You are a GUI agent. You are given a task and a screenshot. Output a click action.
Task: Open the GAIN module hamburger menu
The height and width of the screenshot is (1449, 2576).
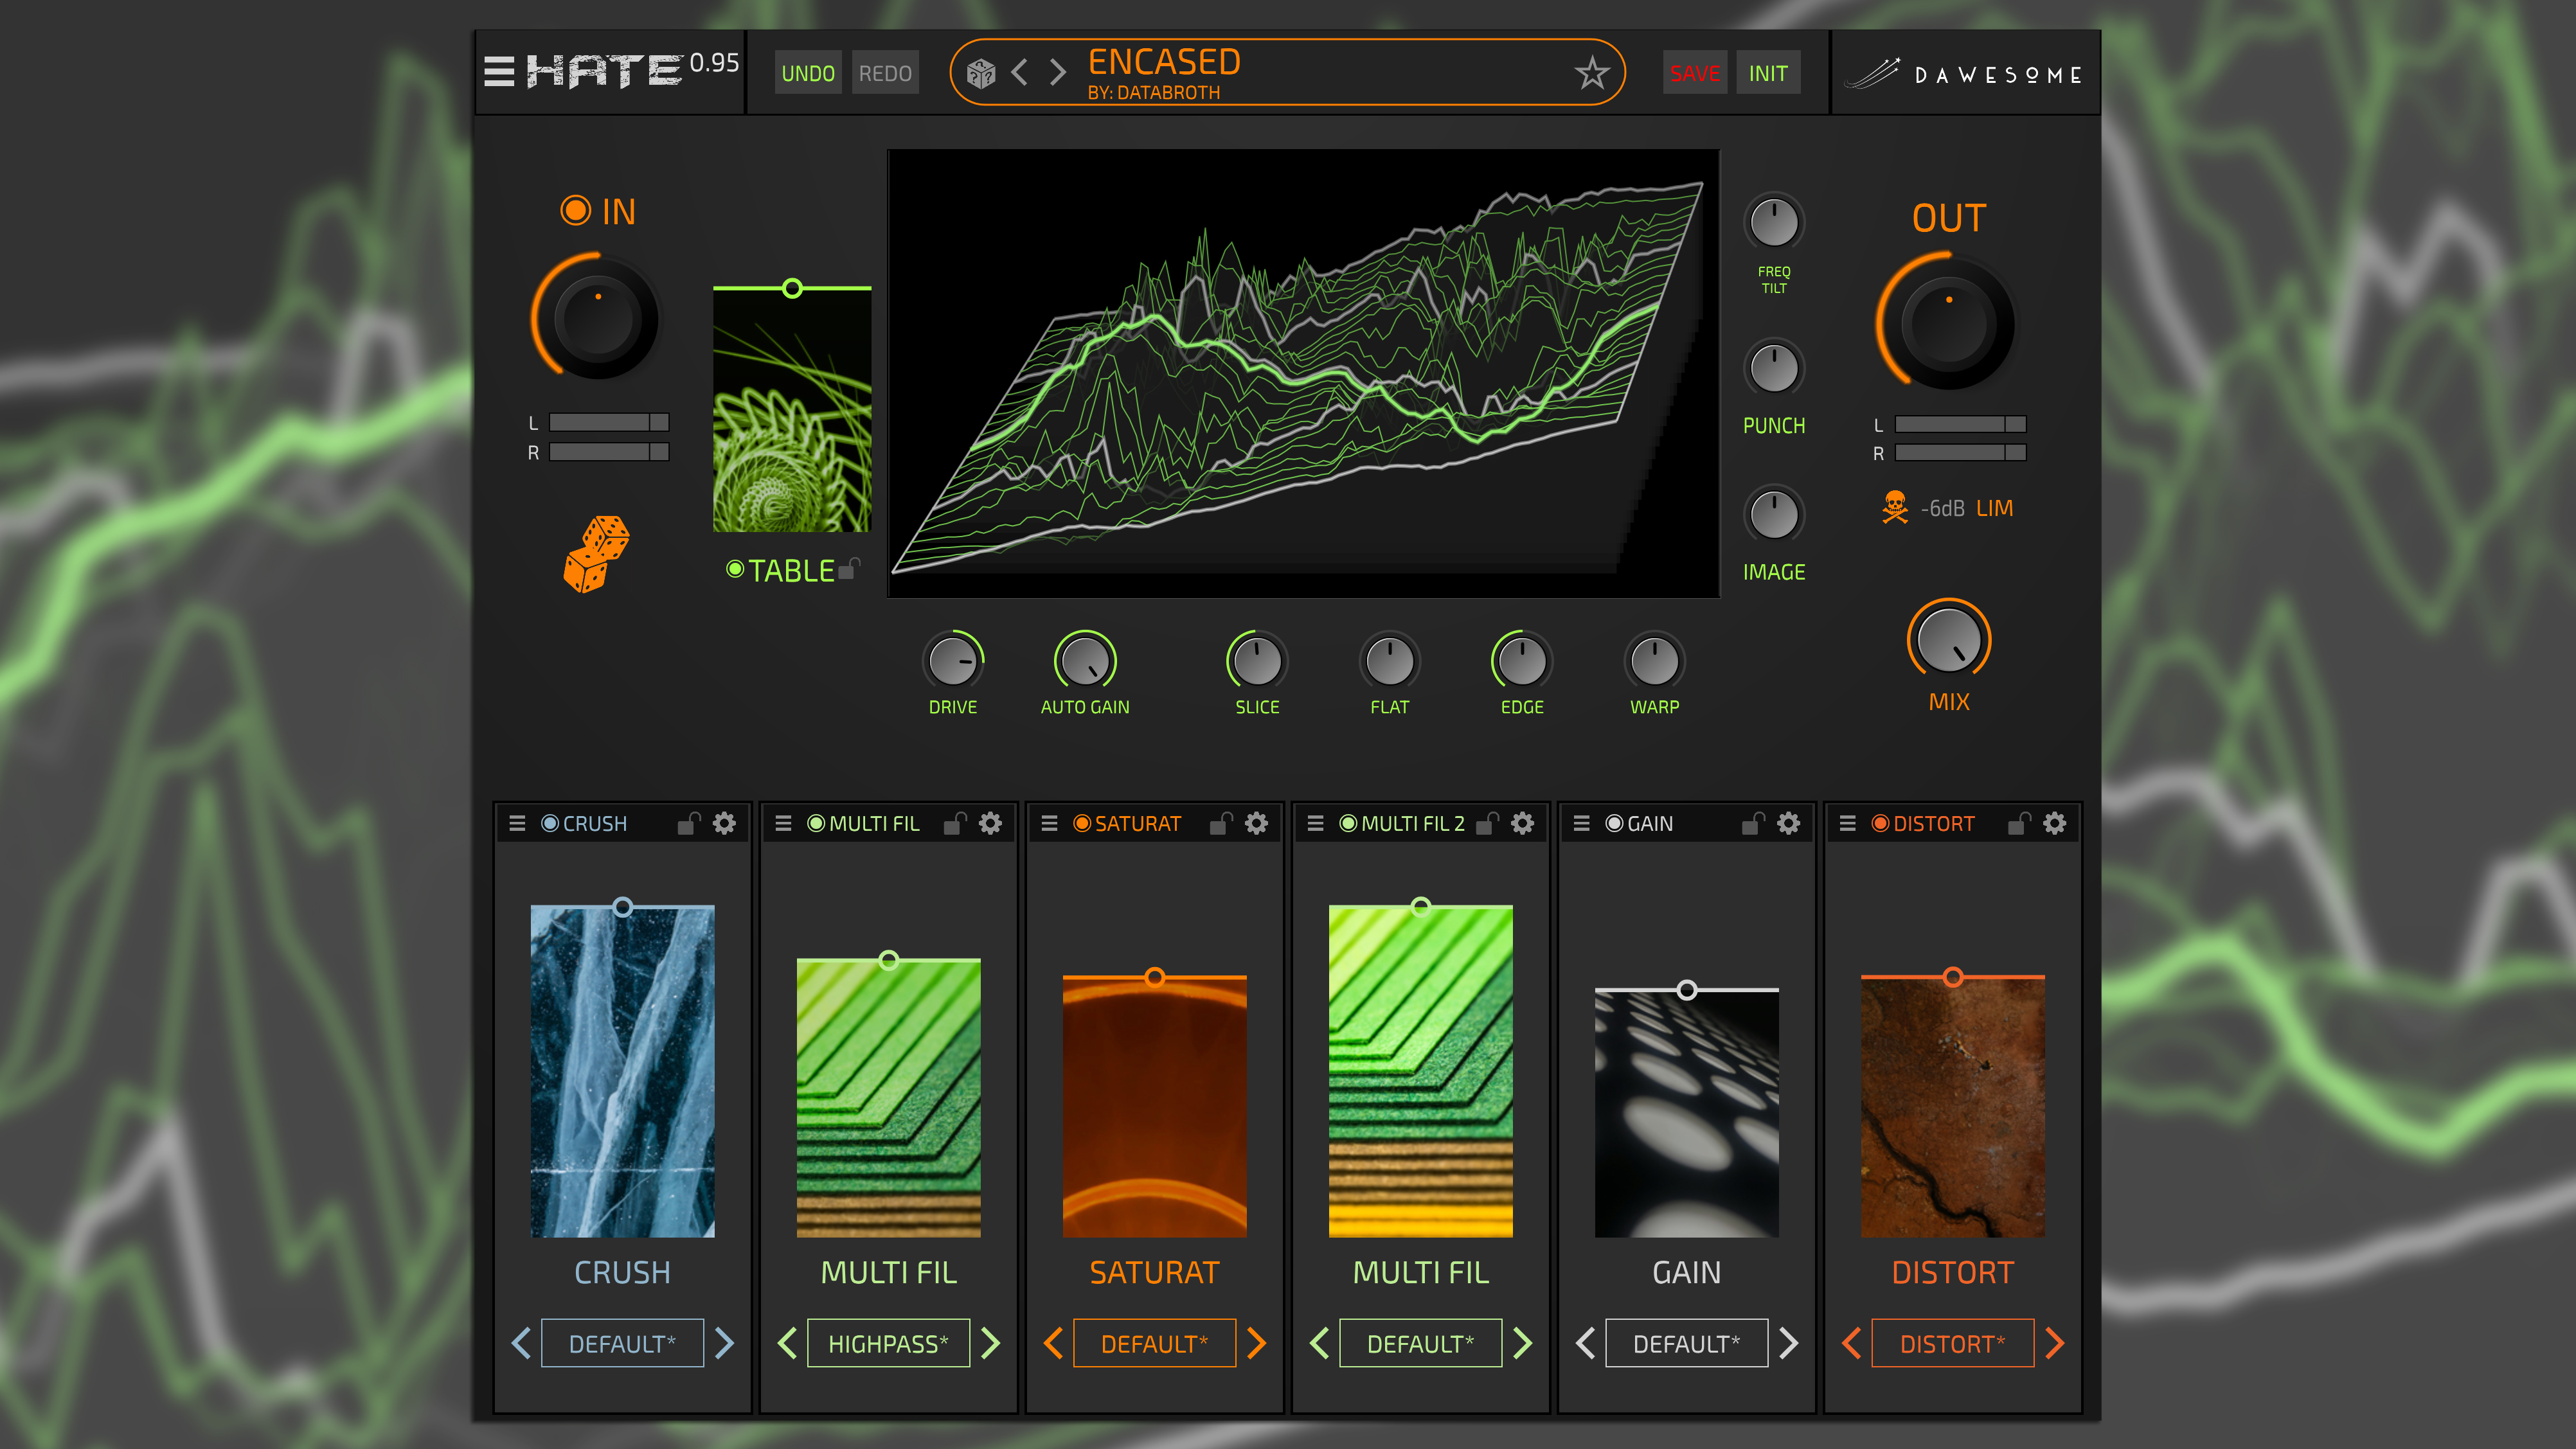pyautogui.click(x=1581, y=823)
